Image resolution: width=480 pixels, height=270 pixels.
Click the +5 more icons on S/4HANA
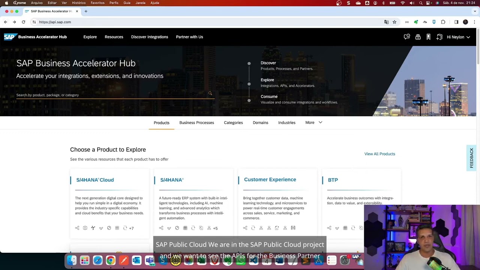point(215,228)
